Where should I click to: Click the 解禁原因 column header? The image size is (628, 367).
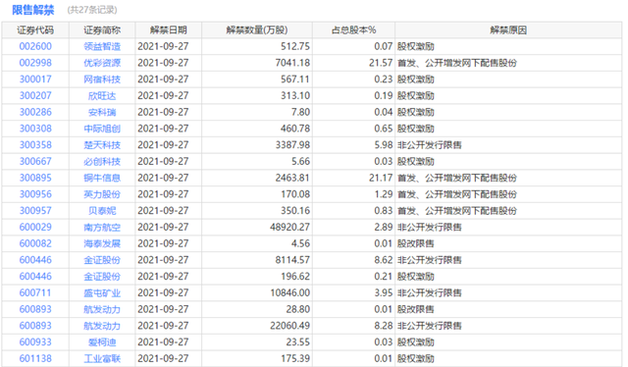click(508, 30)
